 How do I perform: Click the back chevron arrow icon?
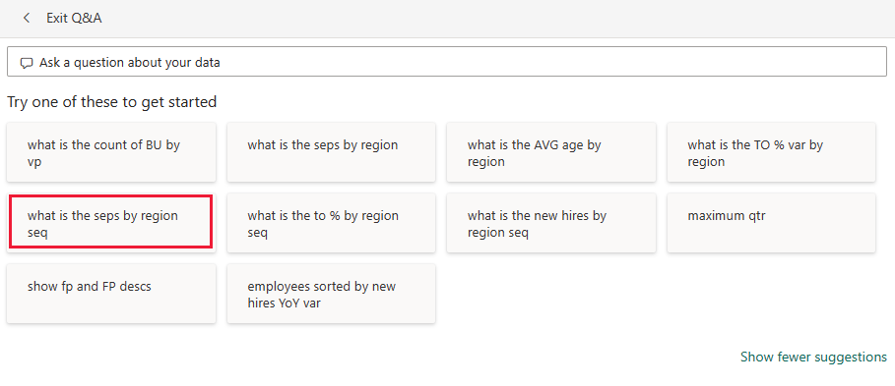click(27, 19)
